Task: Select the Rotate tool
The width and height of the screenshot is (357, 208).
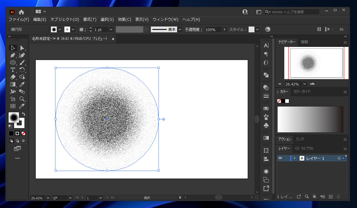Action: 22,69
